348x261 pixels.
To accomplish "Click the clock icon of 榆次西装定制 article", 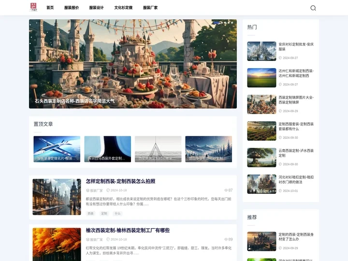I will pos(108,239).
